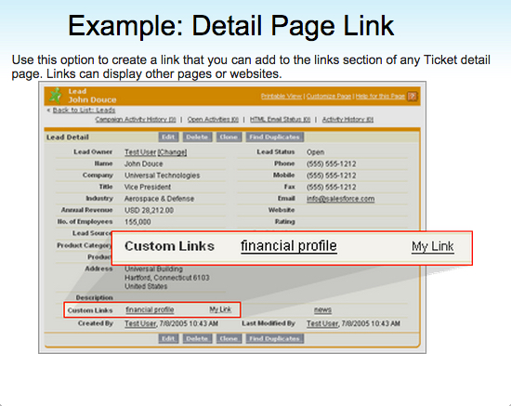Screen dimensions: 511x406
Task: Click the bottom Delete button
Action: (x=197, y=338)
